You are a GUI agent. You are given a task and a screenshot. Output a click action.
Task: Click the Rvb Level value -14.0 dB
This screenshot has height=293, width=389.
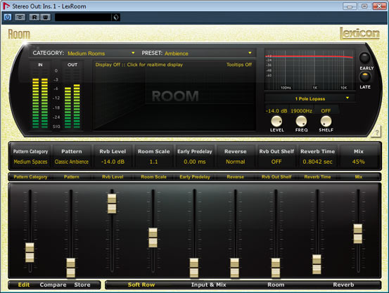113,162
